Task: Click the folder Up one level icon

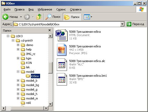Action: click(x=39, y=17)
